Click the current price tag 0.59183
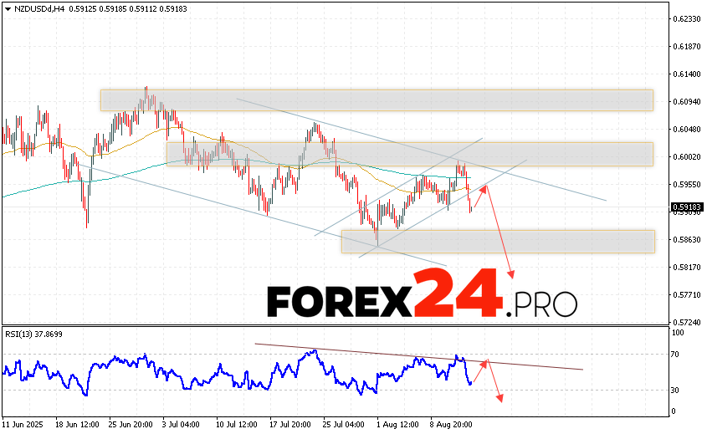This screenshot has width=707, height=434. (686, 207)
